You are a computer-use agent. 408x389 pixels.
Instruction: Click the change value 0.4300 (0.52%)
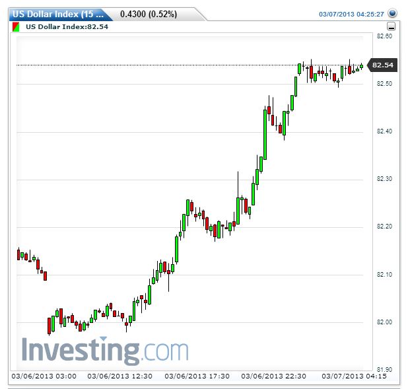pos(149,14)
